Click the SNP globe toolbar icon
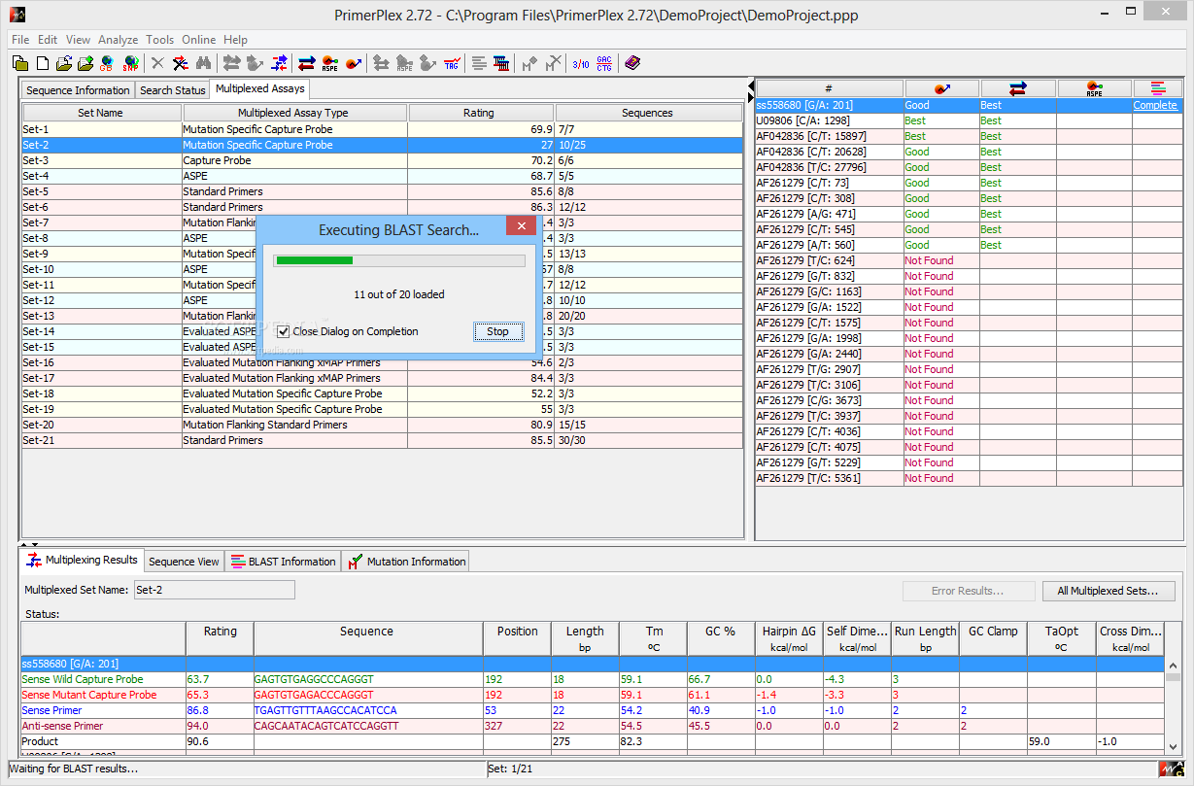Viewport: 1194px width, 786px height. click(x=128, y=63)
